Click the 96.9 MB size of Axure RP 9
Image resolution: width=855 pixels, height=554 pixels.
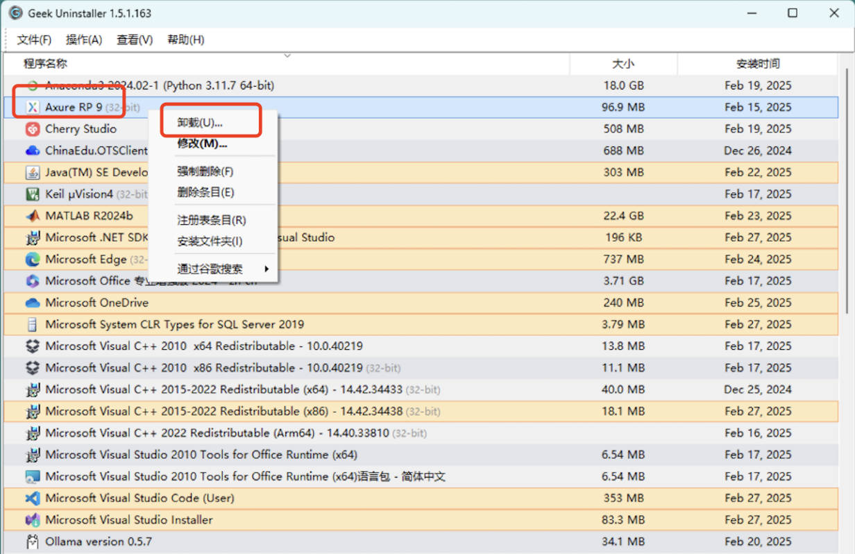tap(623, 107)
